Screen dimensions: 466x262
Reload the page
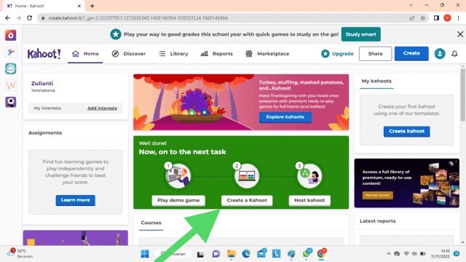tap(29, 18)
